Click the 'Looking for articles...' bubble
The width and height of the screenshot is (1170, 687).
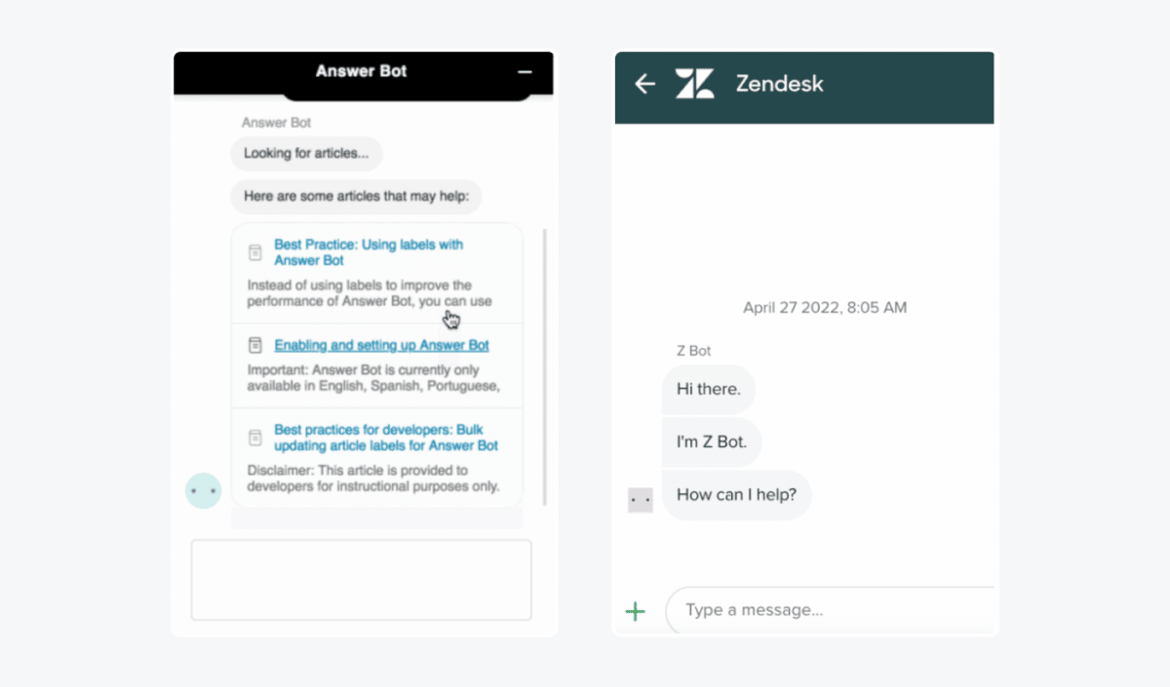(x=306, y=153)
